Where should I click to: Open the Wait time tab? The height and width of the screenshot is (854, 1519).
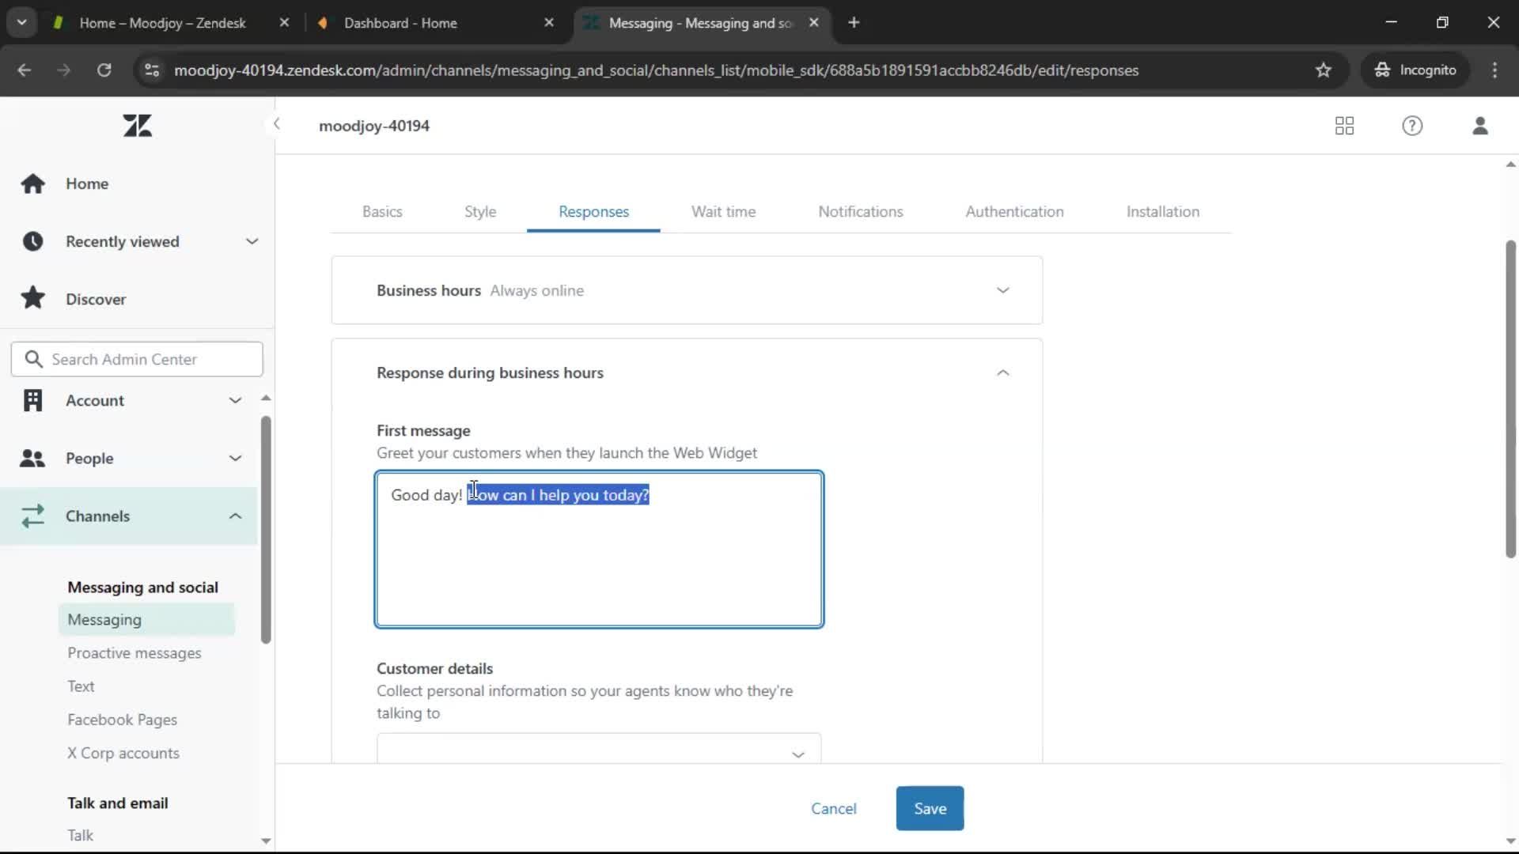[723, 211]
